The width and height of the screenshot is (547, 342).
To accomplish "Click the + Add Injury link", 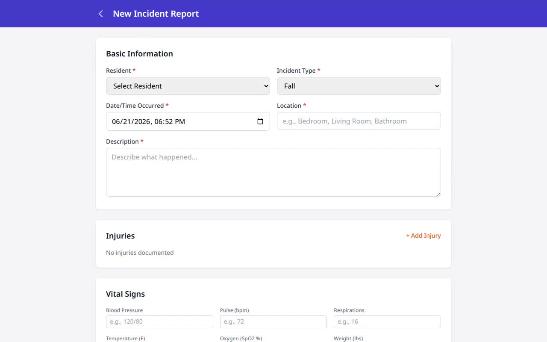I will pyautogui.click(x=423, y=236).
